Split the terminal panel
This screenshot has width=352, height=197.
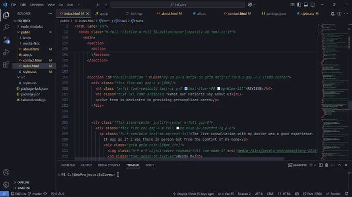pyautogui.click(x=320, y=165)
